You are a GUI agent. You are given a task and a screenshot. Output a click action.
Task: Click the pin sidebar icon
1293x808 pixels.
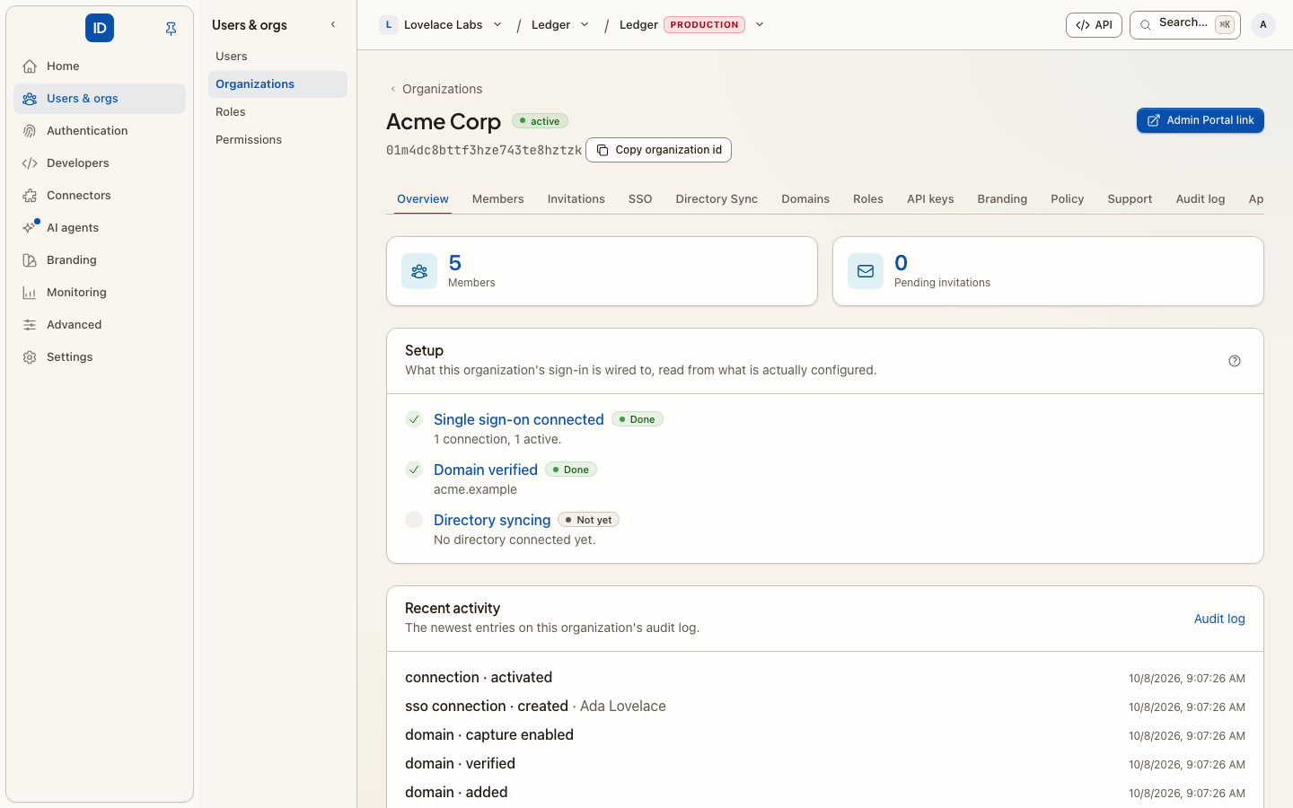pos(171,29)
